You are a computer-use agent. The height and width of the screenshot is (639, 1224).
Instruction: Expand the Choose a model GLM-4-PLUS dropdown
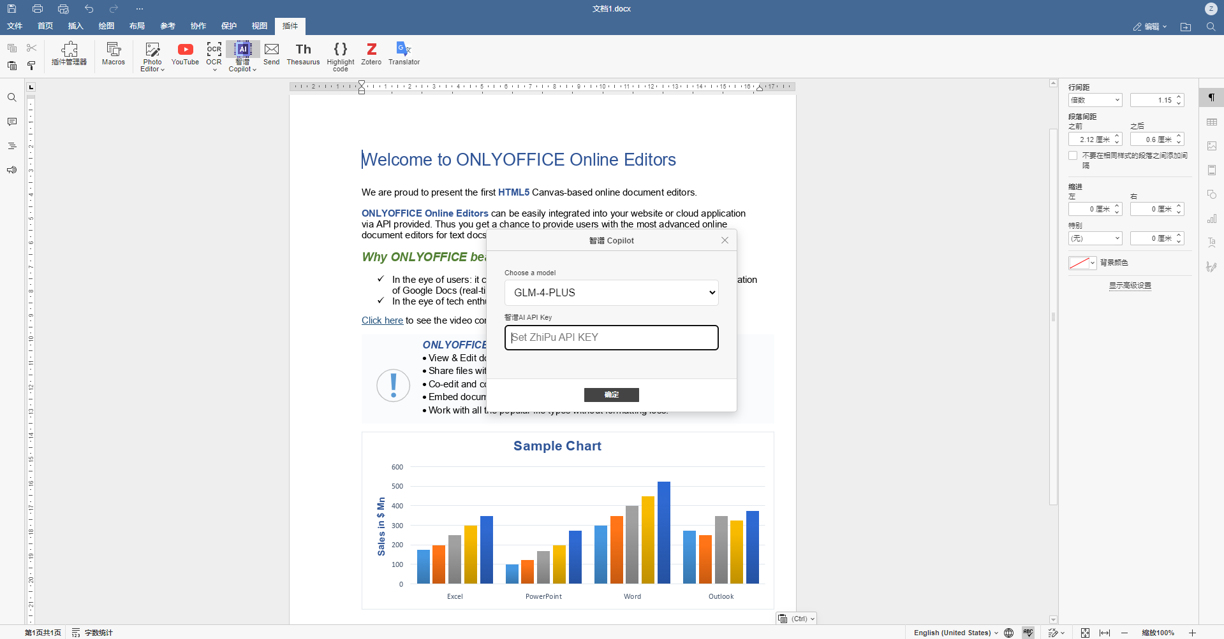click(x=611, y=292)
